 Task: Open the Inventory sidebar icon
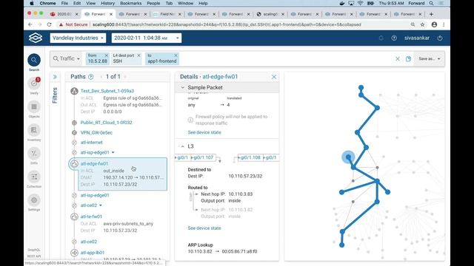[x=34, y=130]
